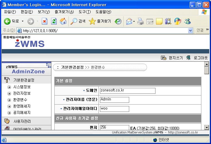
Task: Open the Mail toolbar dropdown
Action: point(134,21)
